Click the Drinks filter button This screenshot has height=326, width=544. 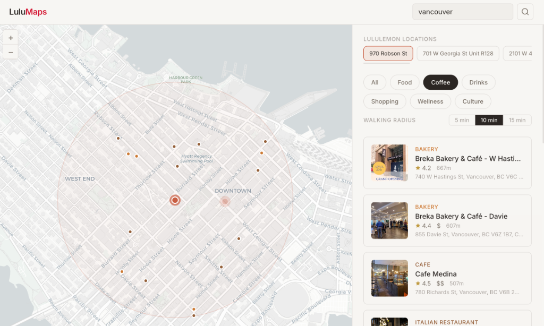point(478,82)
